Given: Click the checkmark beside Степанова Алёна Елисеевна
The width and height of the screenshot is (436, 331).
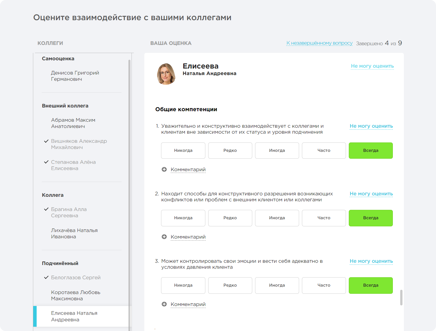Looking at the screenshot, I should coord(46,162).
